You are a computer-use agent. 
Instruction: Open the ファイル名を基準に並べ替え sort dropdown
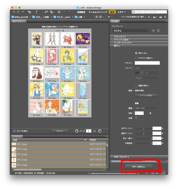(133, 17)
